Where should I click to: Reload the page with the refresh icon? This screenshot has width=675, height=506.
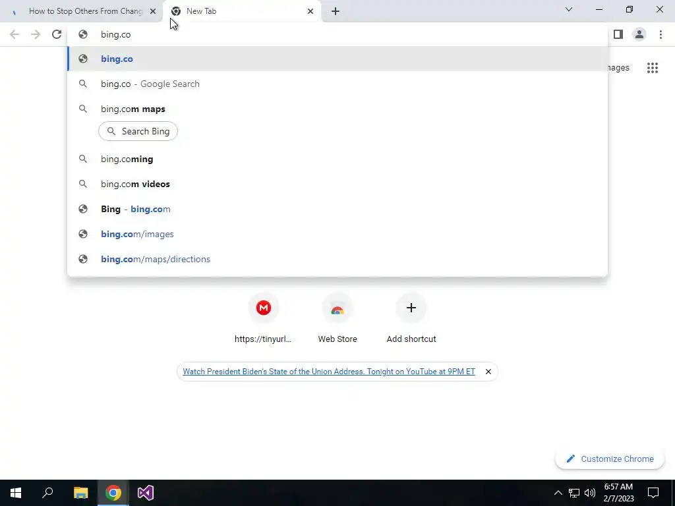pyautogui.click(x=57, y=34)
